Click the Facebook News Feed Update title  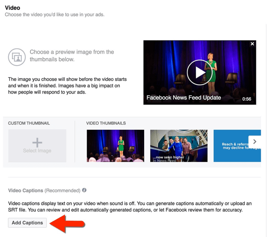point(184,98)
